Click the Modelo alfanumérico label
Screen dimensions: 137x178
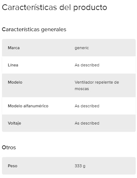pyautogui.click(x=28, y=106)
